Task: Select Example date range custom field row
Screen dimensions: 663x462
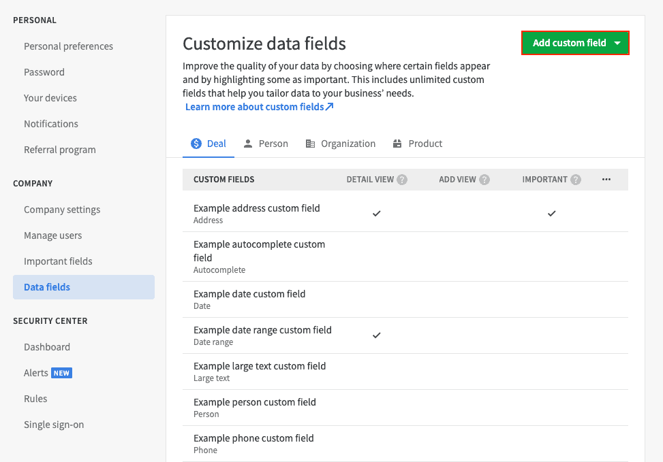Action: (x=405, y=335)
